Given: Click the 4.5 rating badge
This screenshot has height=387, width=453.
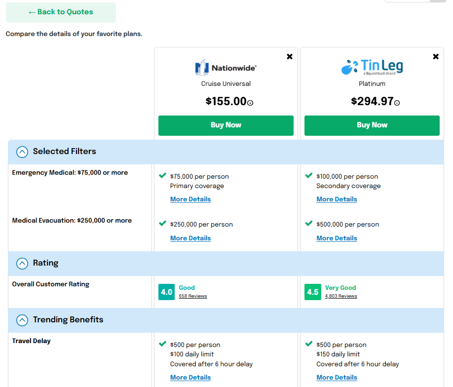Looking at the screenshot, I should pos(312,292).
